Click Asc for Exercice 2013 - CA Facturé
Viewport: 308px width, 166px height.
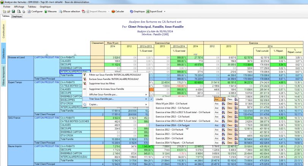point(220,134)
